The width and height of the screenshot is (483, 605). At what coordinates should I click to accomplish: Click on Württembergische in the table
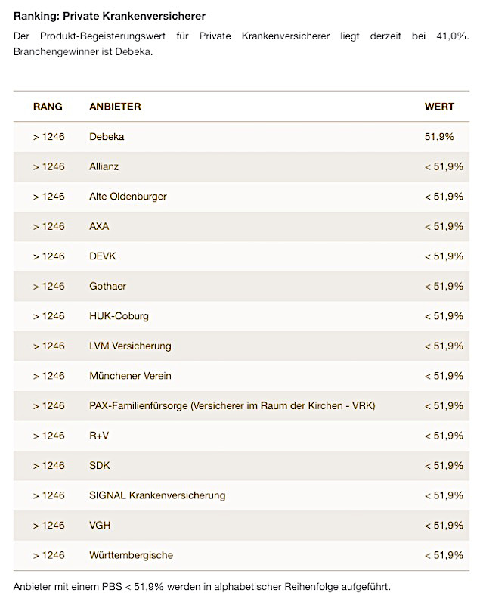131,555
